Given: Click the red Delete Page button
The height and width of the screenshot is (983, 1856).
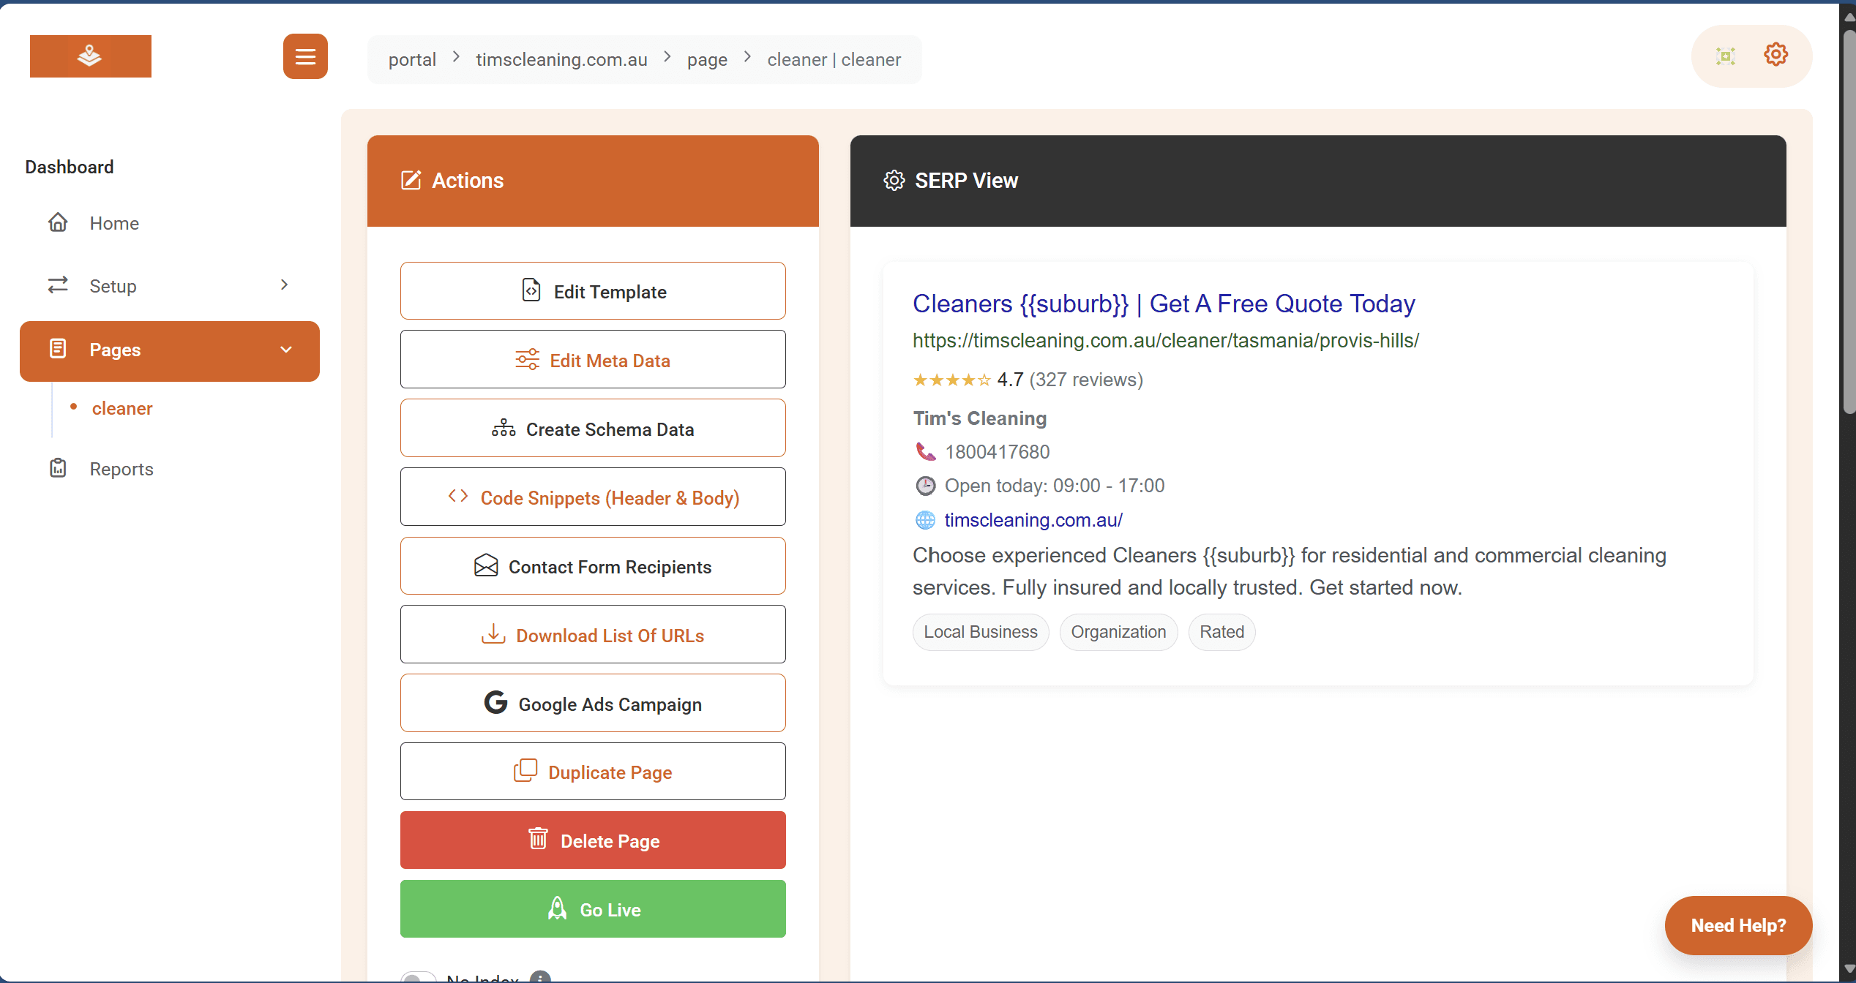Looking at the screenshot, I should [x=593, y=840].
